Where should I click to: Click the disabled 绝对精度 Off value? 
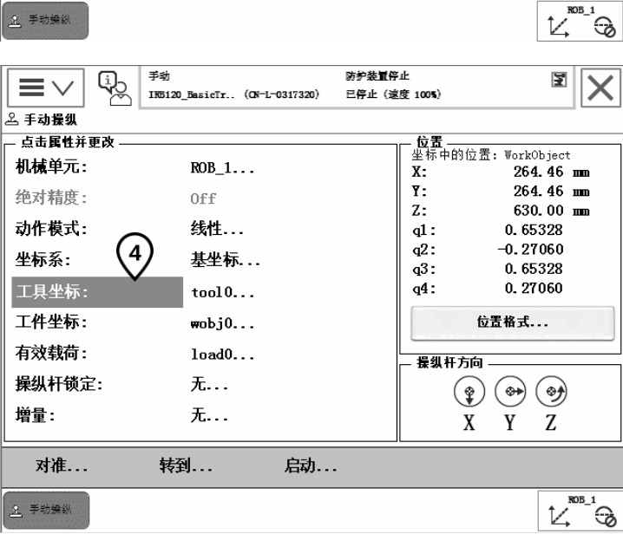pyautogui.click(x=203, y=199)
